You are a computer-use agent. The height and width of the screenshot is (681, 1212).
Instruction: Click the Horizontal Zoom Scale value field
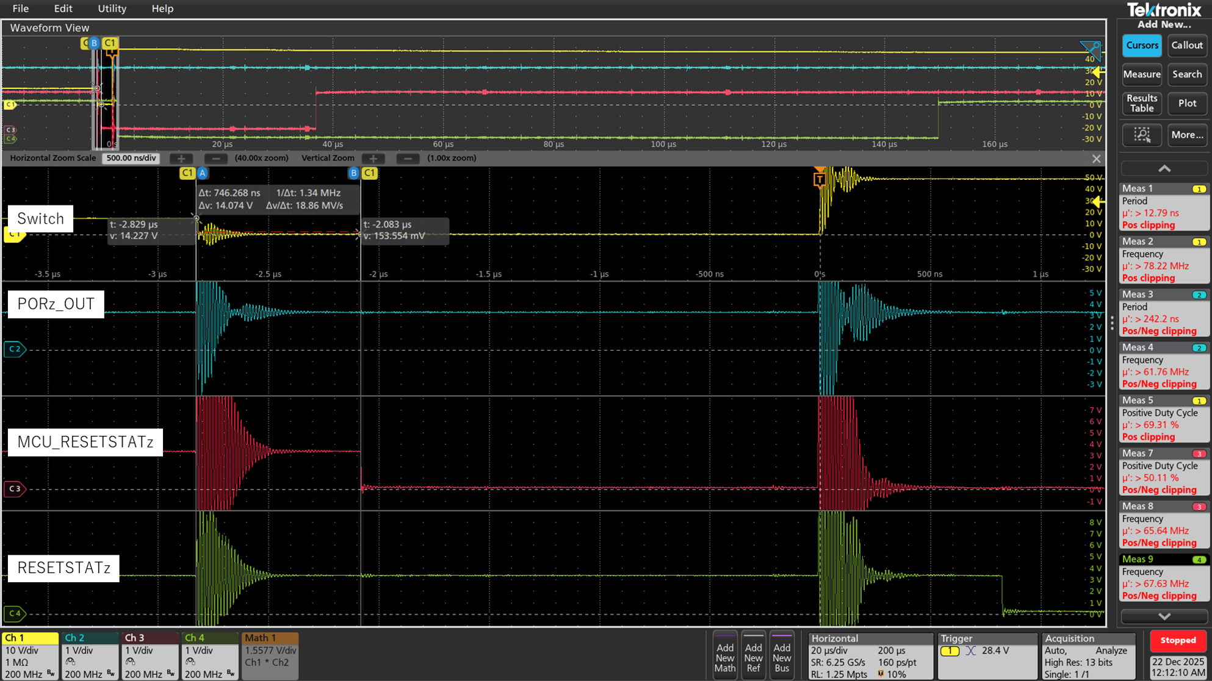coord(131,159)
